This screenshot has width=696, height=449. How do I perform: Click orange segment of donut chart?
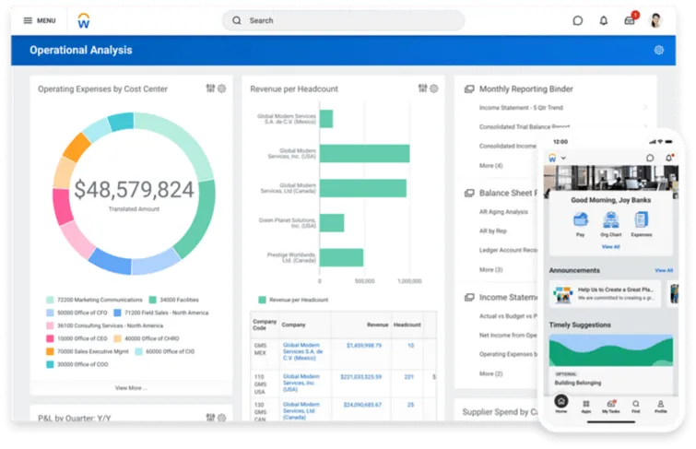pyautogui.click(x=77, y=147)
